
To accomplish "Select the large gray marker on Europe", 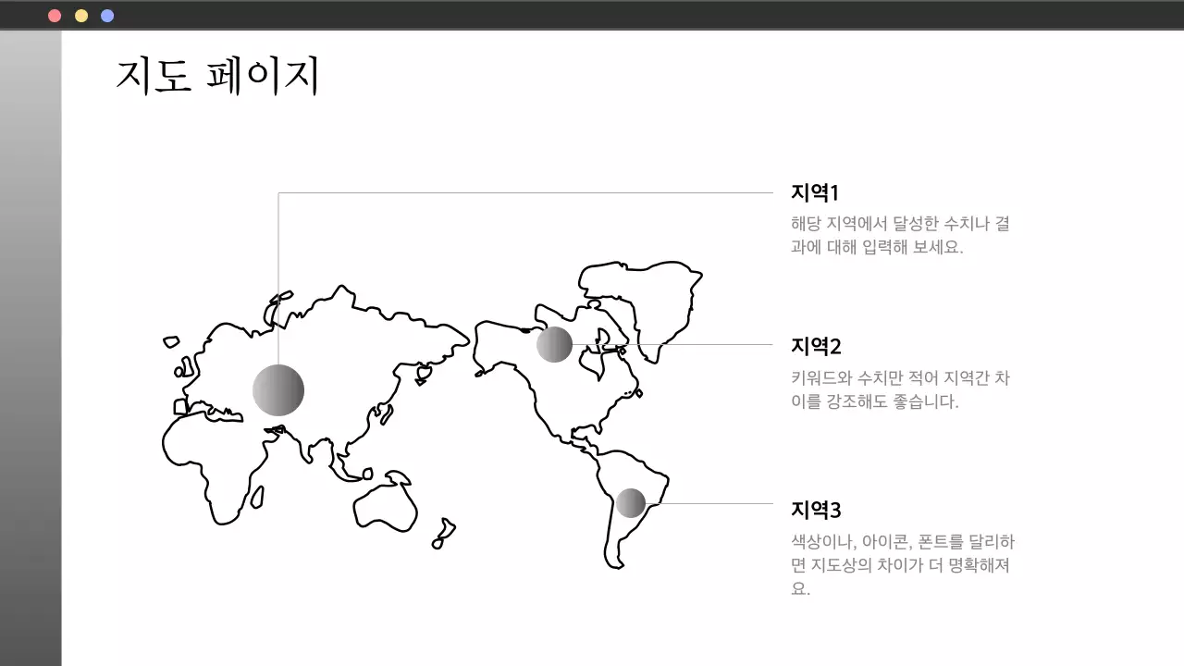I will (x=277, y=390).
